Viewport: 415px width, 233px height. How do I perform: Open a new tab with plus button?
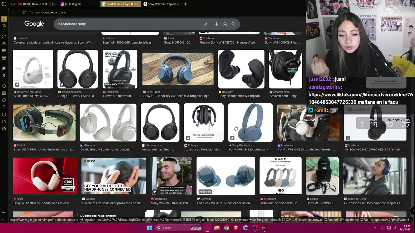coord(185,4)
